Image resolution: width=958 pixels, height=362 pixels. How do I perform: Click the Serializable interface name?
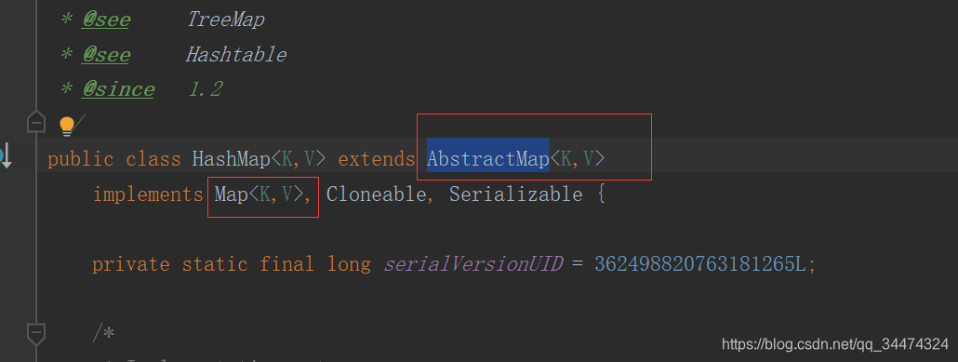tap(515, 194)
